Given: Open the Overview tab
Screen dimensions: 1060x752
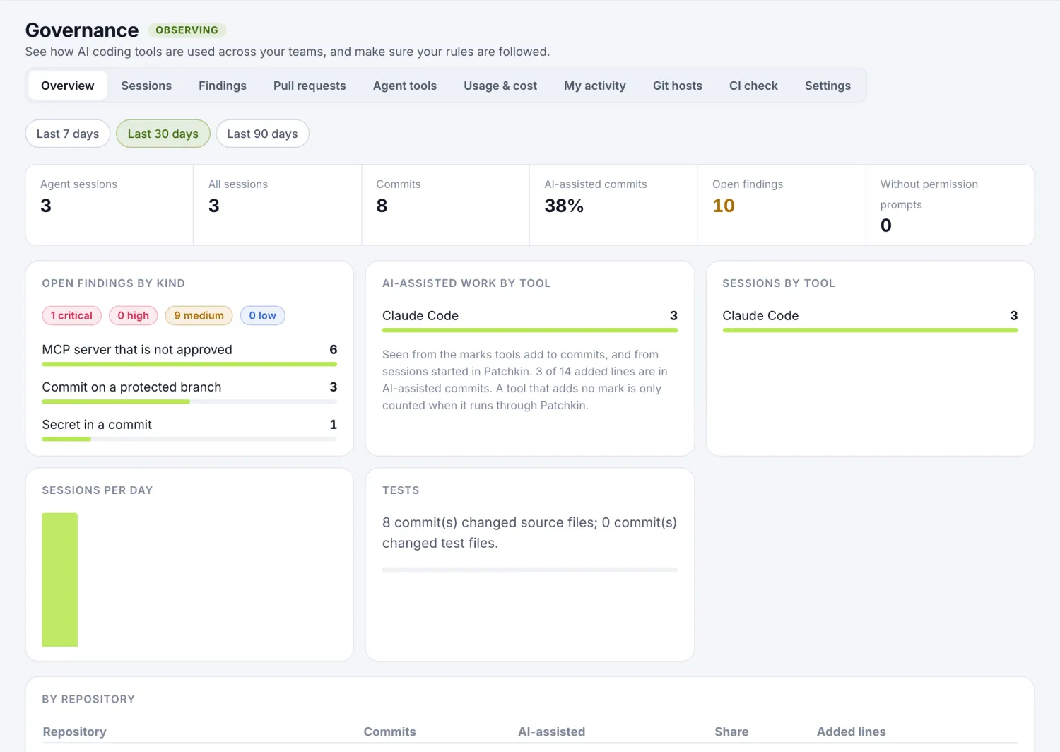Looking at the screenshot, I should pos(67,86).
